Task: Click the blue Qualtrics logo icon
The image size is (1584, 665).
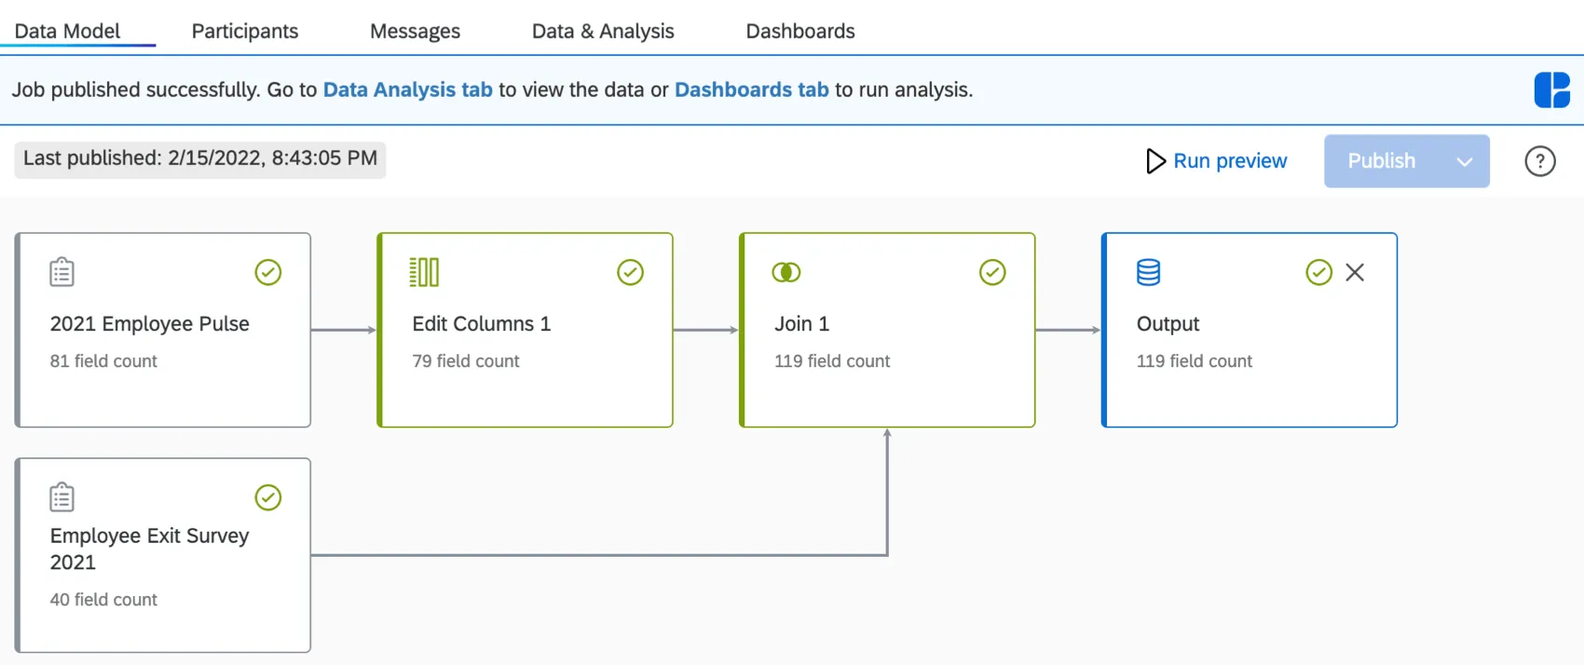Action: tap(1552, 90)
